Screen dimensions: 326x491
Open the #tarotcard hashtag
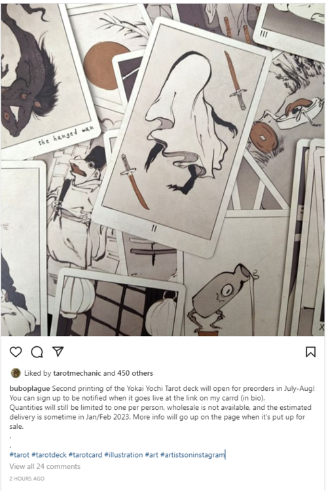coord(86,455)
